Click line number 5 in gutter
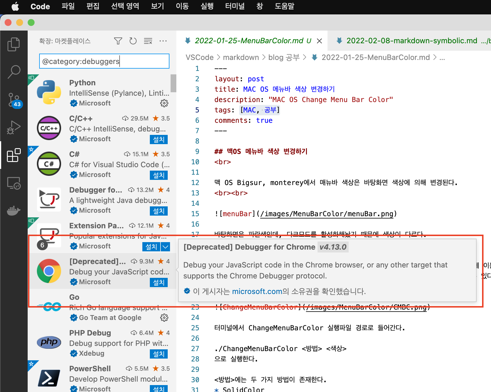This screenshot has width=491, height=392. (197, 110)
